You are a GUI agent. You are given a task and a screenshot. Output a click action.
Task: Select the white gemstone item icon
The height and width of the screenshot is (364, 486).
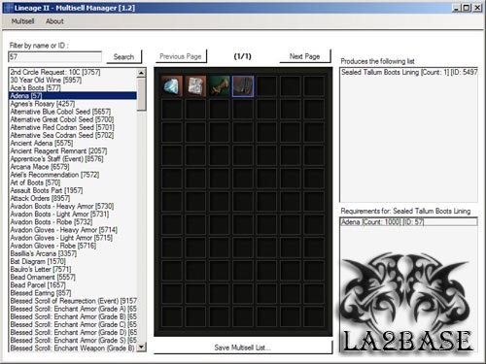click(195, 86)
